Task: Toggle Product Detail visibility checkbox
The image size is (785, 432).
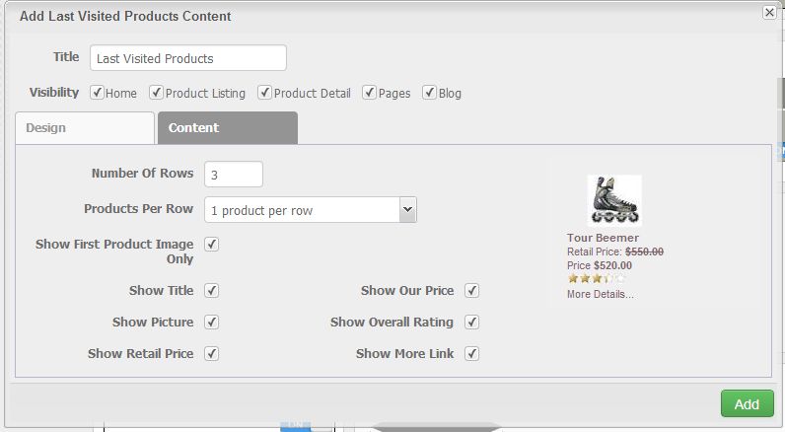Action: tap(265, 93)
